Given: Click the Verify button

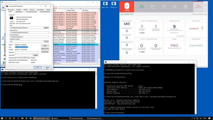Looking at the screenshot, I should [45, 46].
